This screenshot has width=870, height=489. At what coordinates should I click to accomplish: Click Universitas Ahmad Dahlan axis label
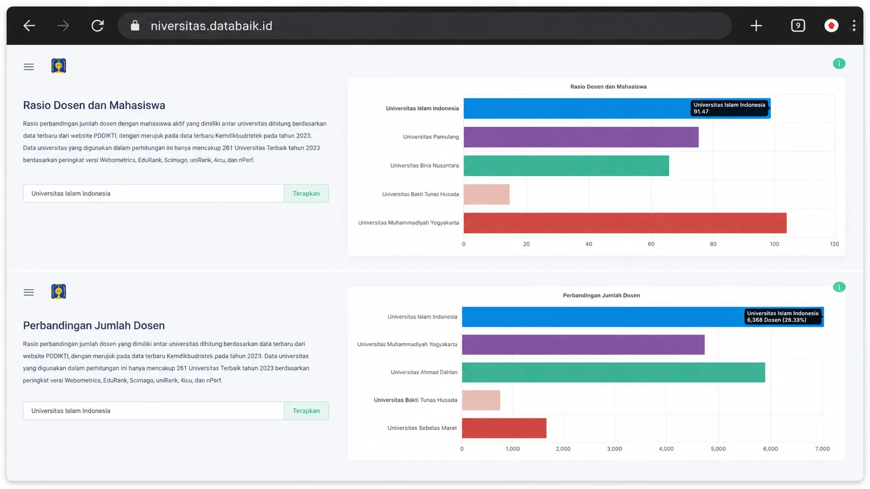click(424, 372)
